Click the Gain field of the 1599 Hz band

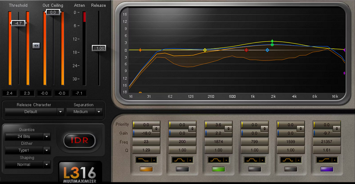[290, 133]
